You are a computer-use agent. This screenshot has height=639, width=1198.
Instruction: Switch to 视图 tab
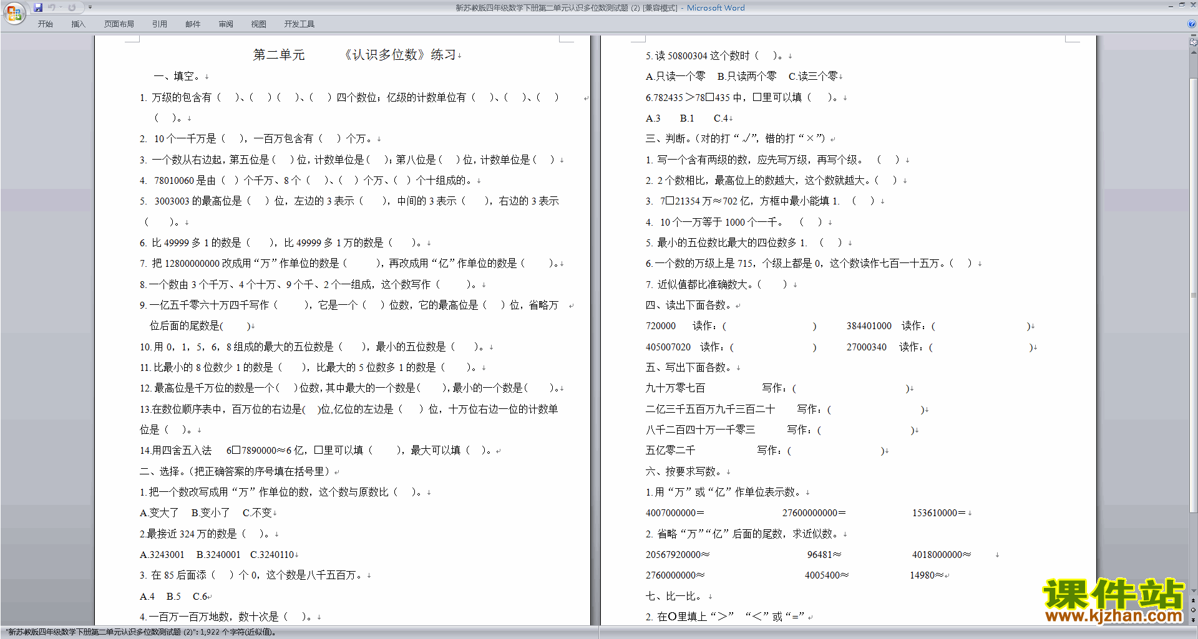[x=259, y=24]
